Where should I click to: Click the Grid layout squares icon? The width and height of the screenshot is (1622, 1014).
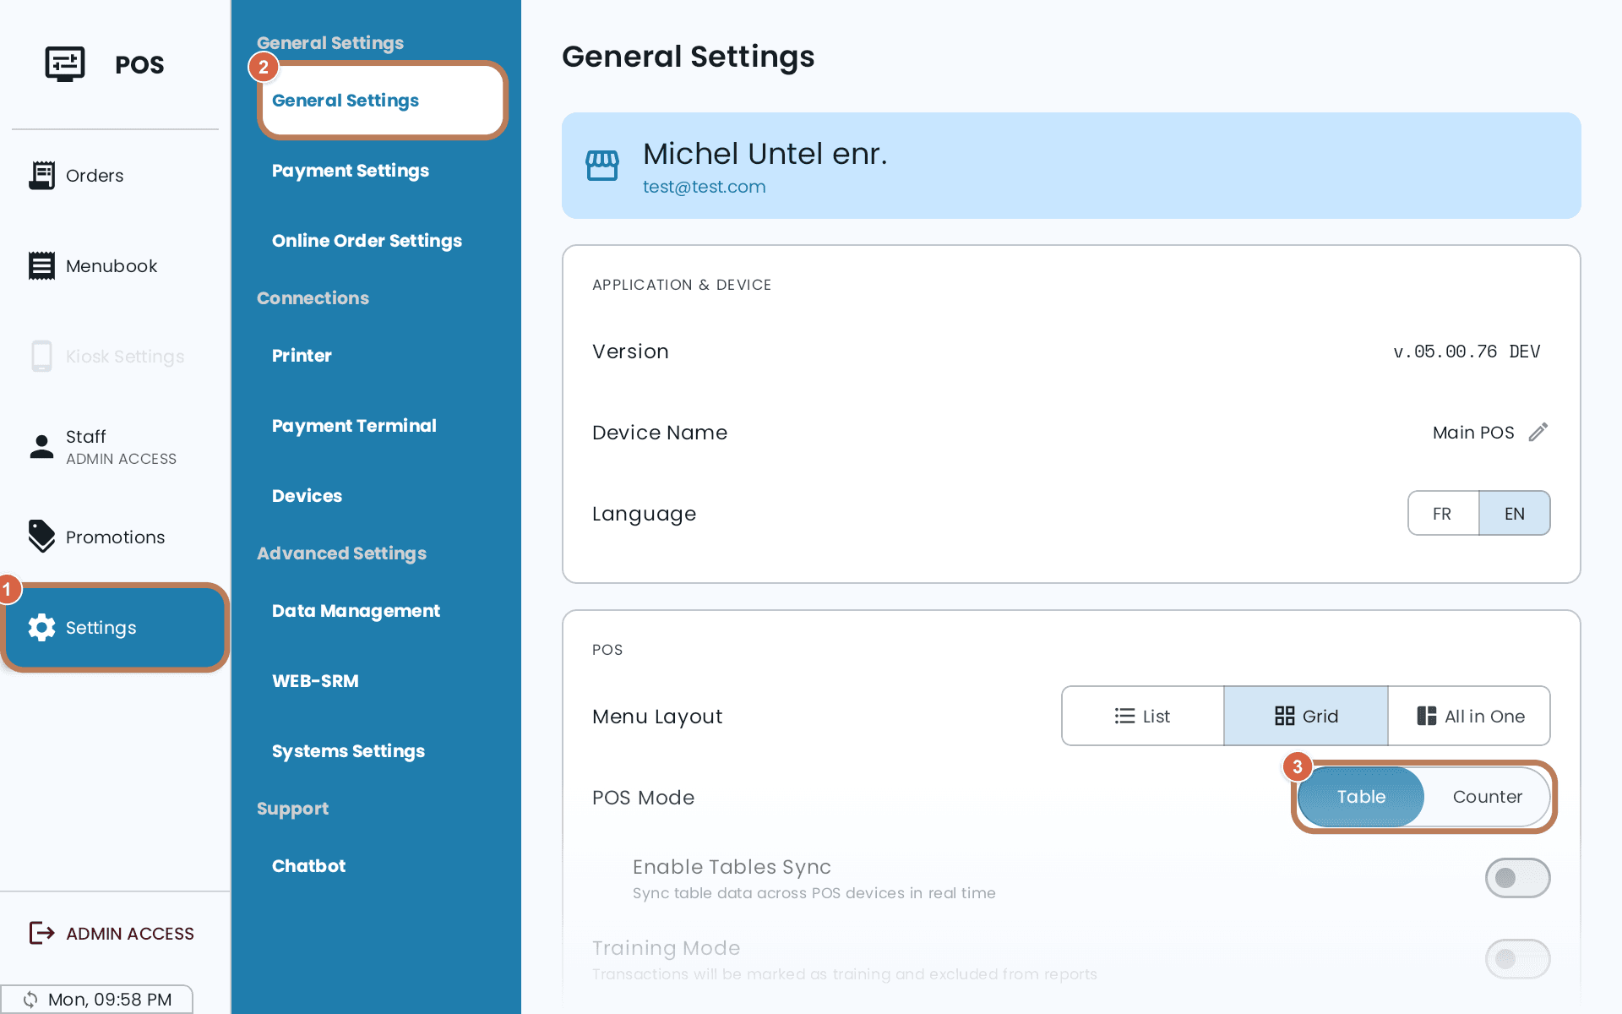[x=1284, y=716]
